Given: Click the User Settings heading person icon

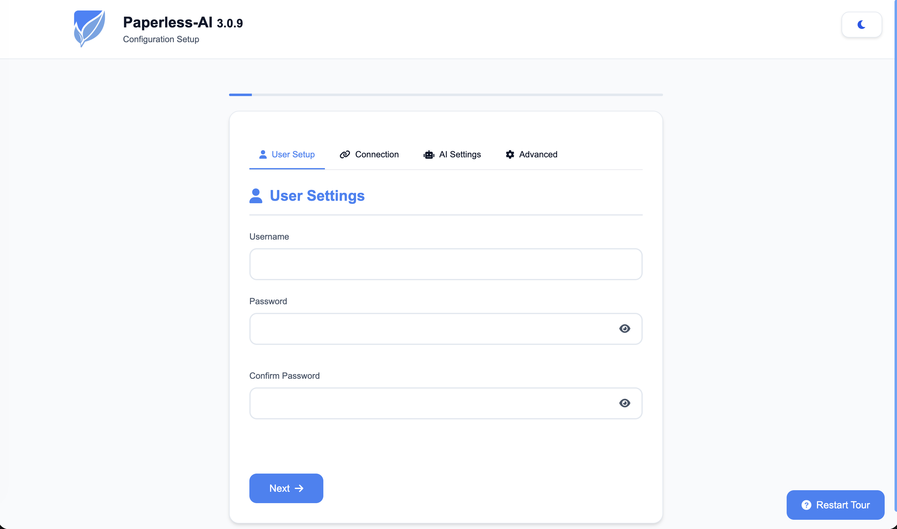Looking at the screenshot, I should tap(256, 195).
